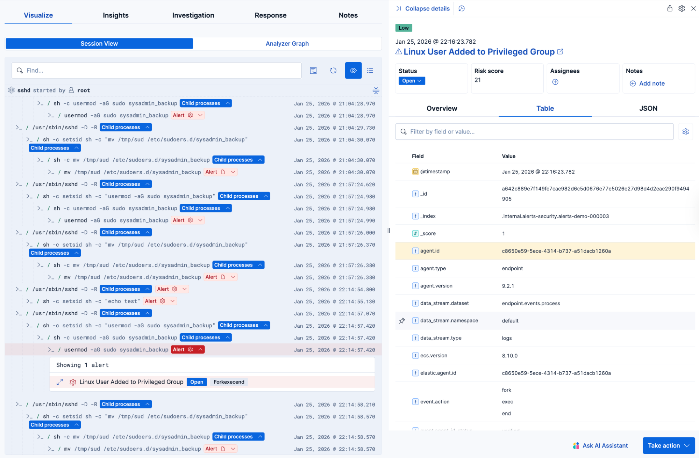Switch to the Insights tab
The width and height of the screenshot is (699, 458).
pyautogui.click(x=116, y=15)
